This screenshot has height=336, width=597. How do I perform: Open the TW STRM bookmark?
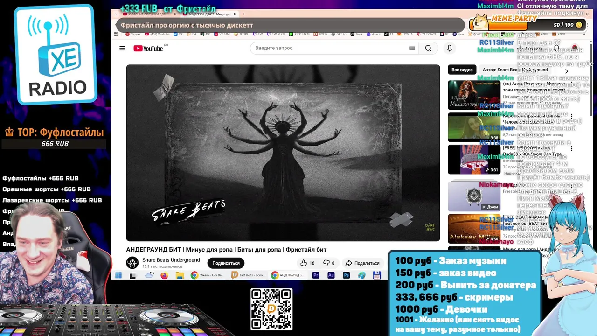pos(276,34)
